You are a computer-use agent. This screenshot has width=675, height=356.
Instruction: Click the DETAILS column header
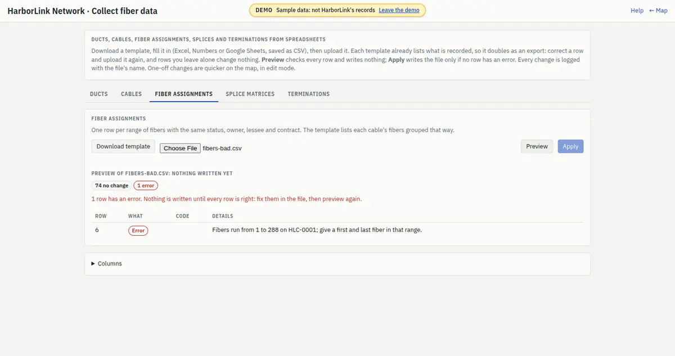click(222, 216)
